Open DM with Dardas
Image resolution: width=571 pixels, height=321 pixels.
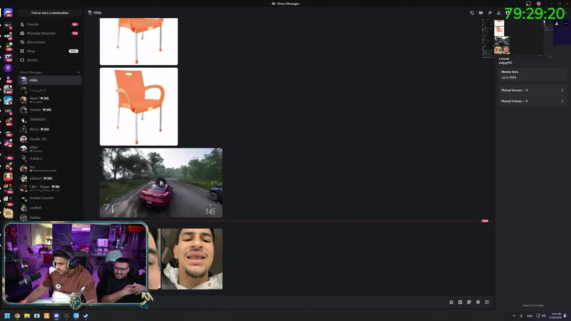pos(50,218)
